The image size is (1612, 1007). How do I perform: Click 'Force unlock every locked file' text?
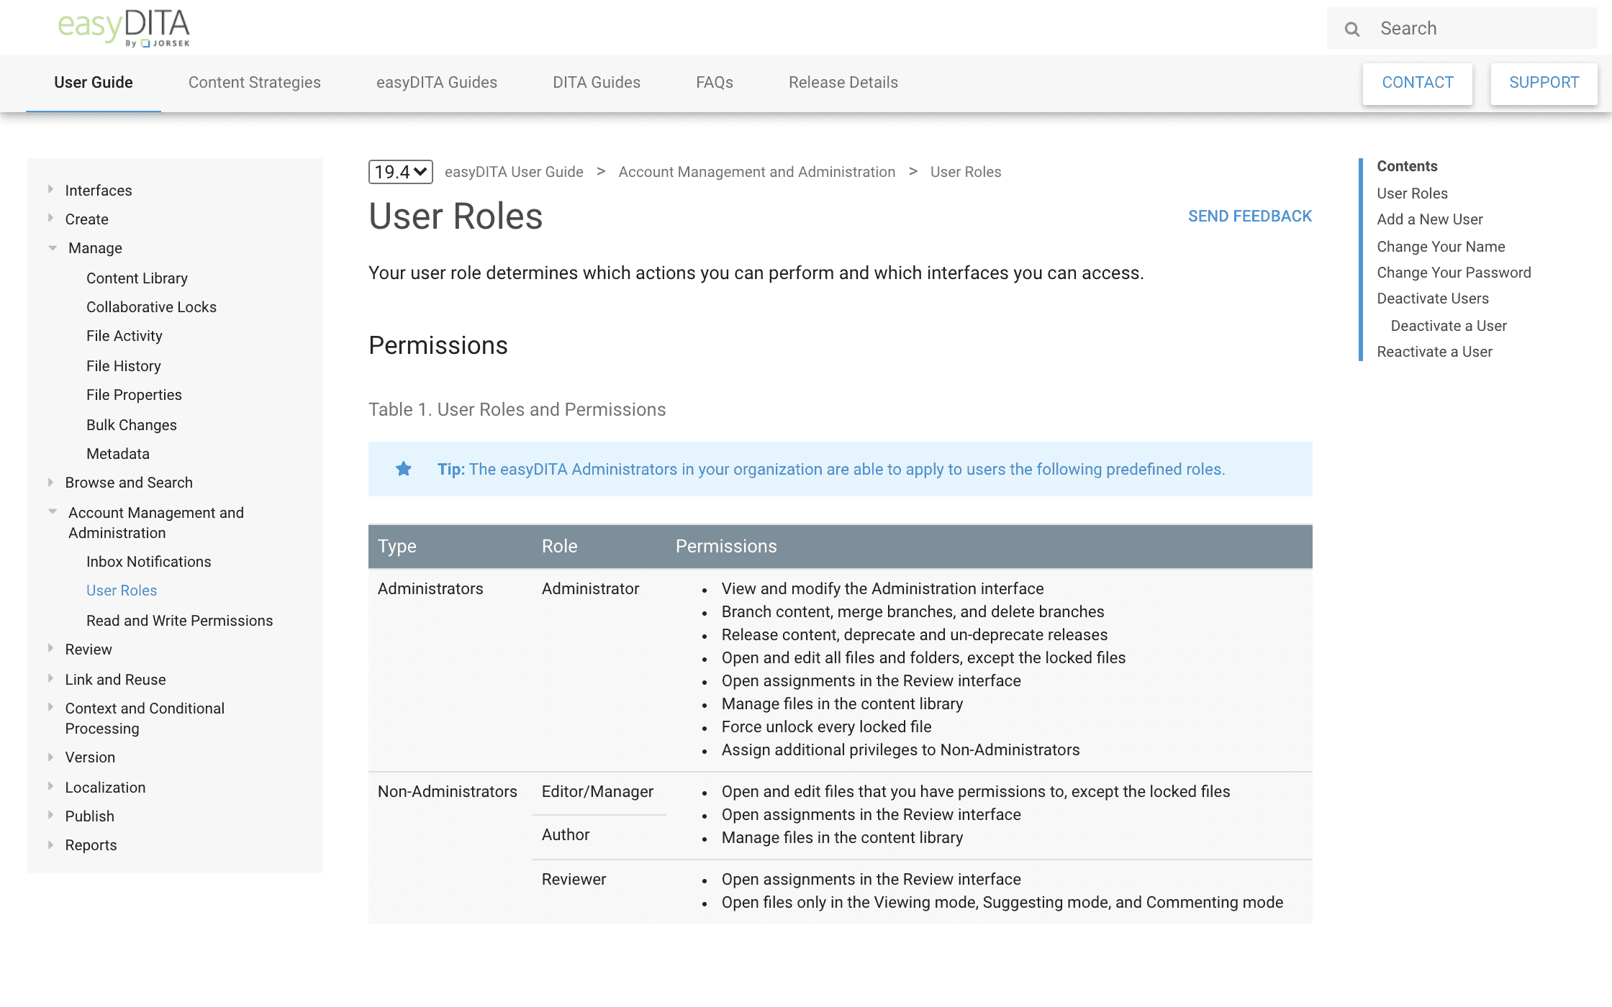tap(827, 727)
